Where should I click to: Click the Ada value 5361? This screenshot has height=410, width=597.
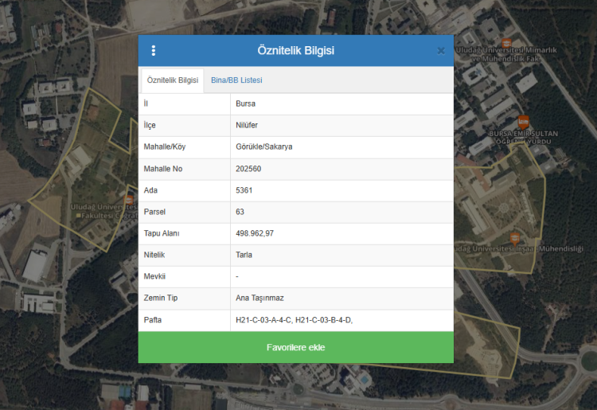[244, 190]
